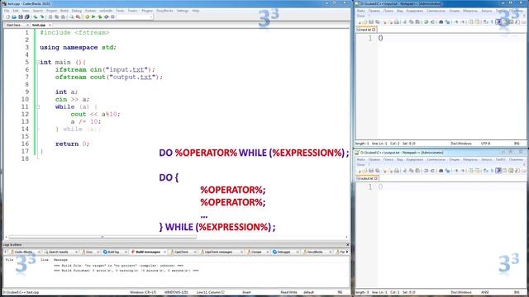Click Find binoculars icon in input.txt Notepad++

coord(441,22)
